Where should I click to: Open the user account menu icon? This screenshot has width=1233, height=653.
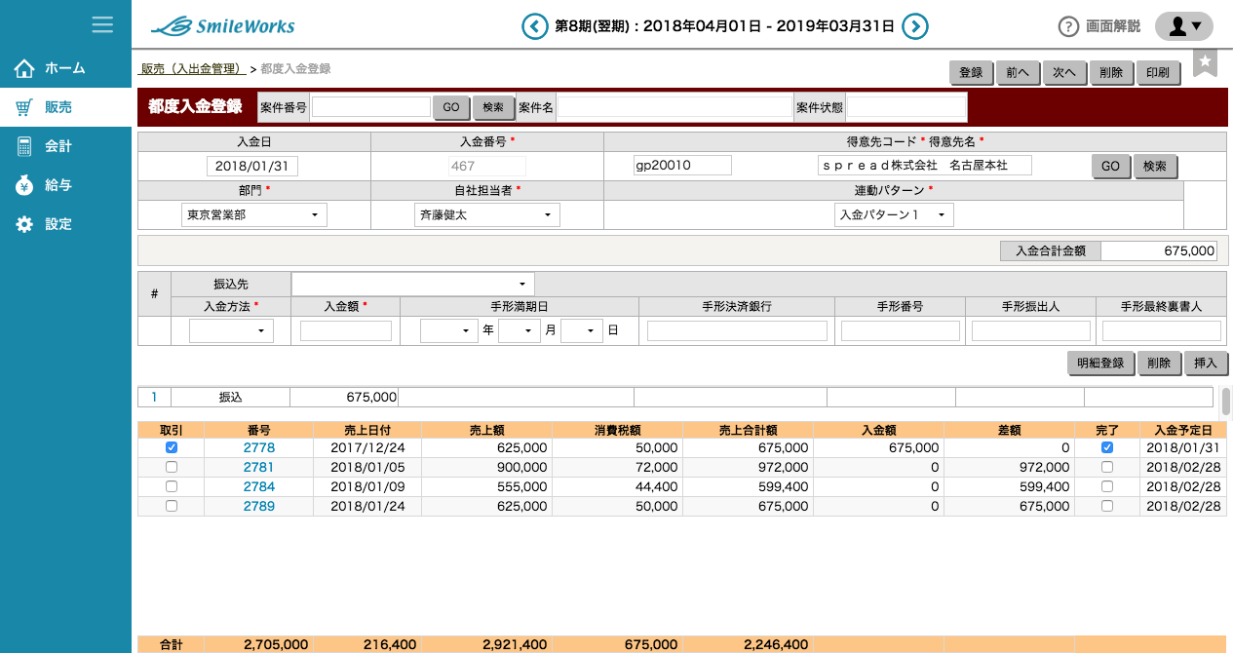coord(1183,26)
